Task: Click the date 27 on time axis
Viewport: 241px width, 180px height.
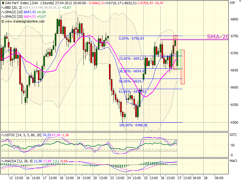Action: 179,178
